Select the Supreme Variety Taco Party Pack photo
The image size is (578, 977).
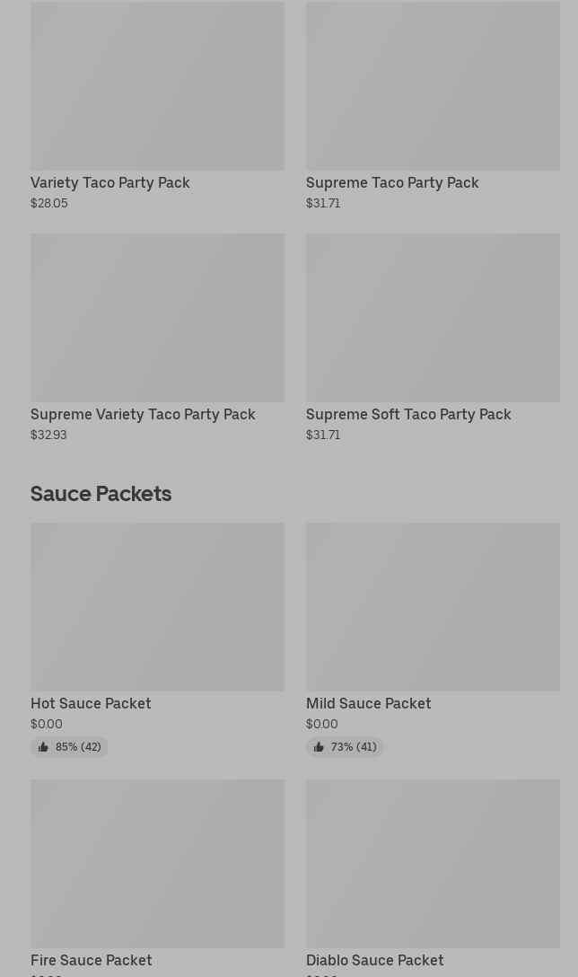point(157,318)
